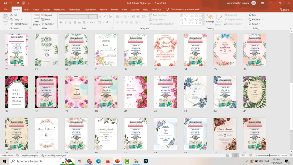Click the Format Painter tool

coord(19,24)
